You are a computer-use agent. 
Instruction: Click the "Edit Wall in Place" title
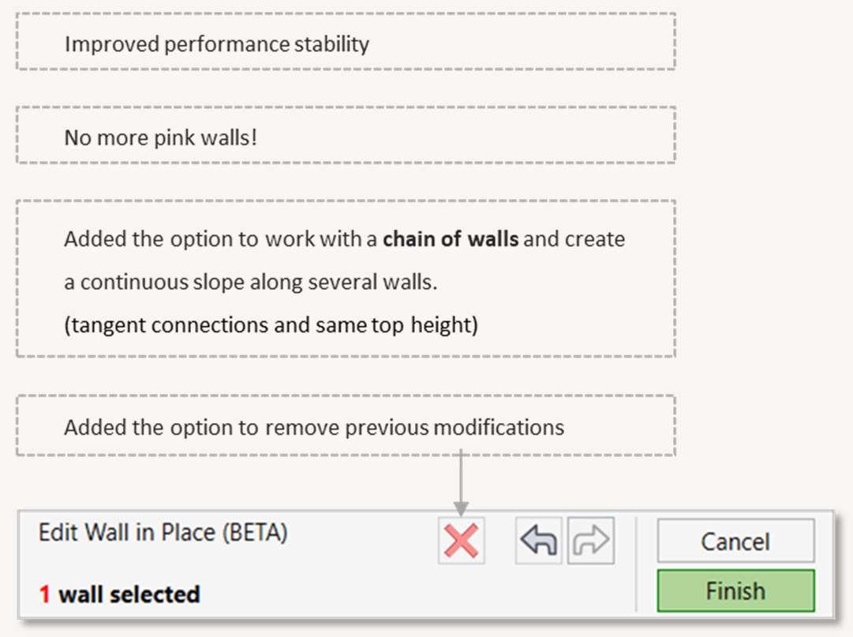click(128, 533)
